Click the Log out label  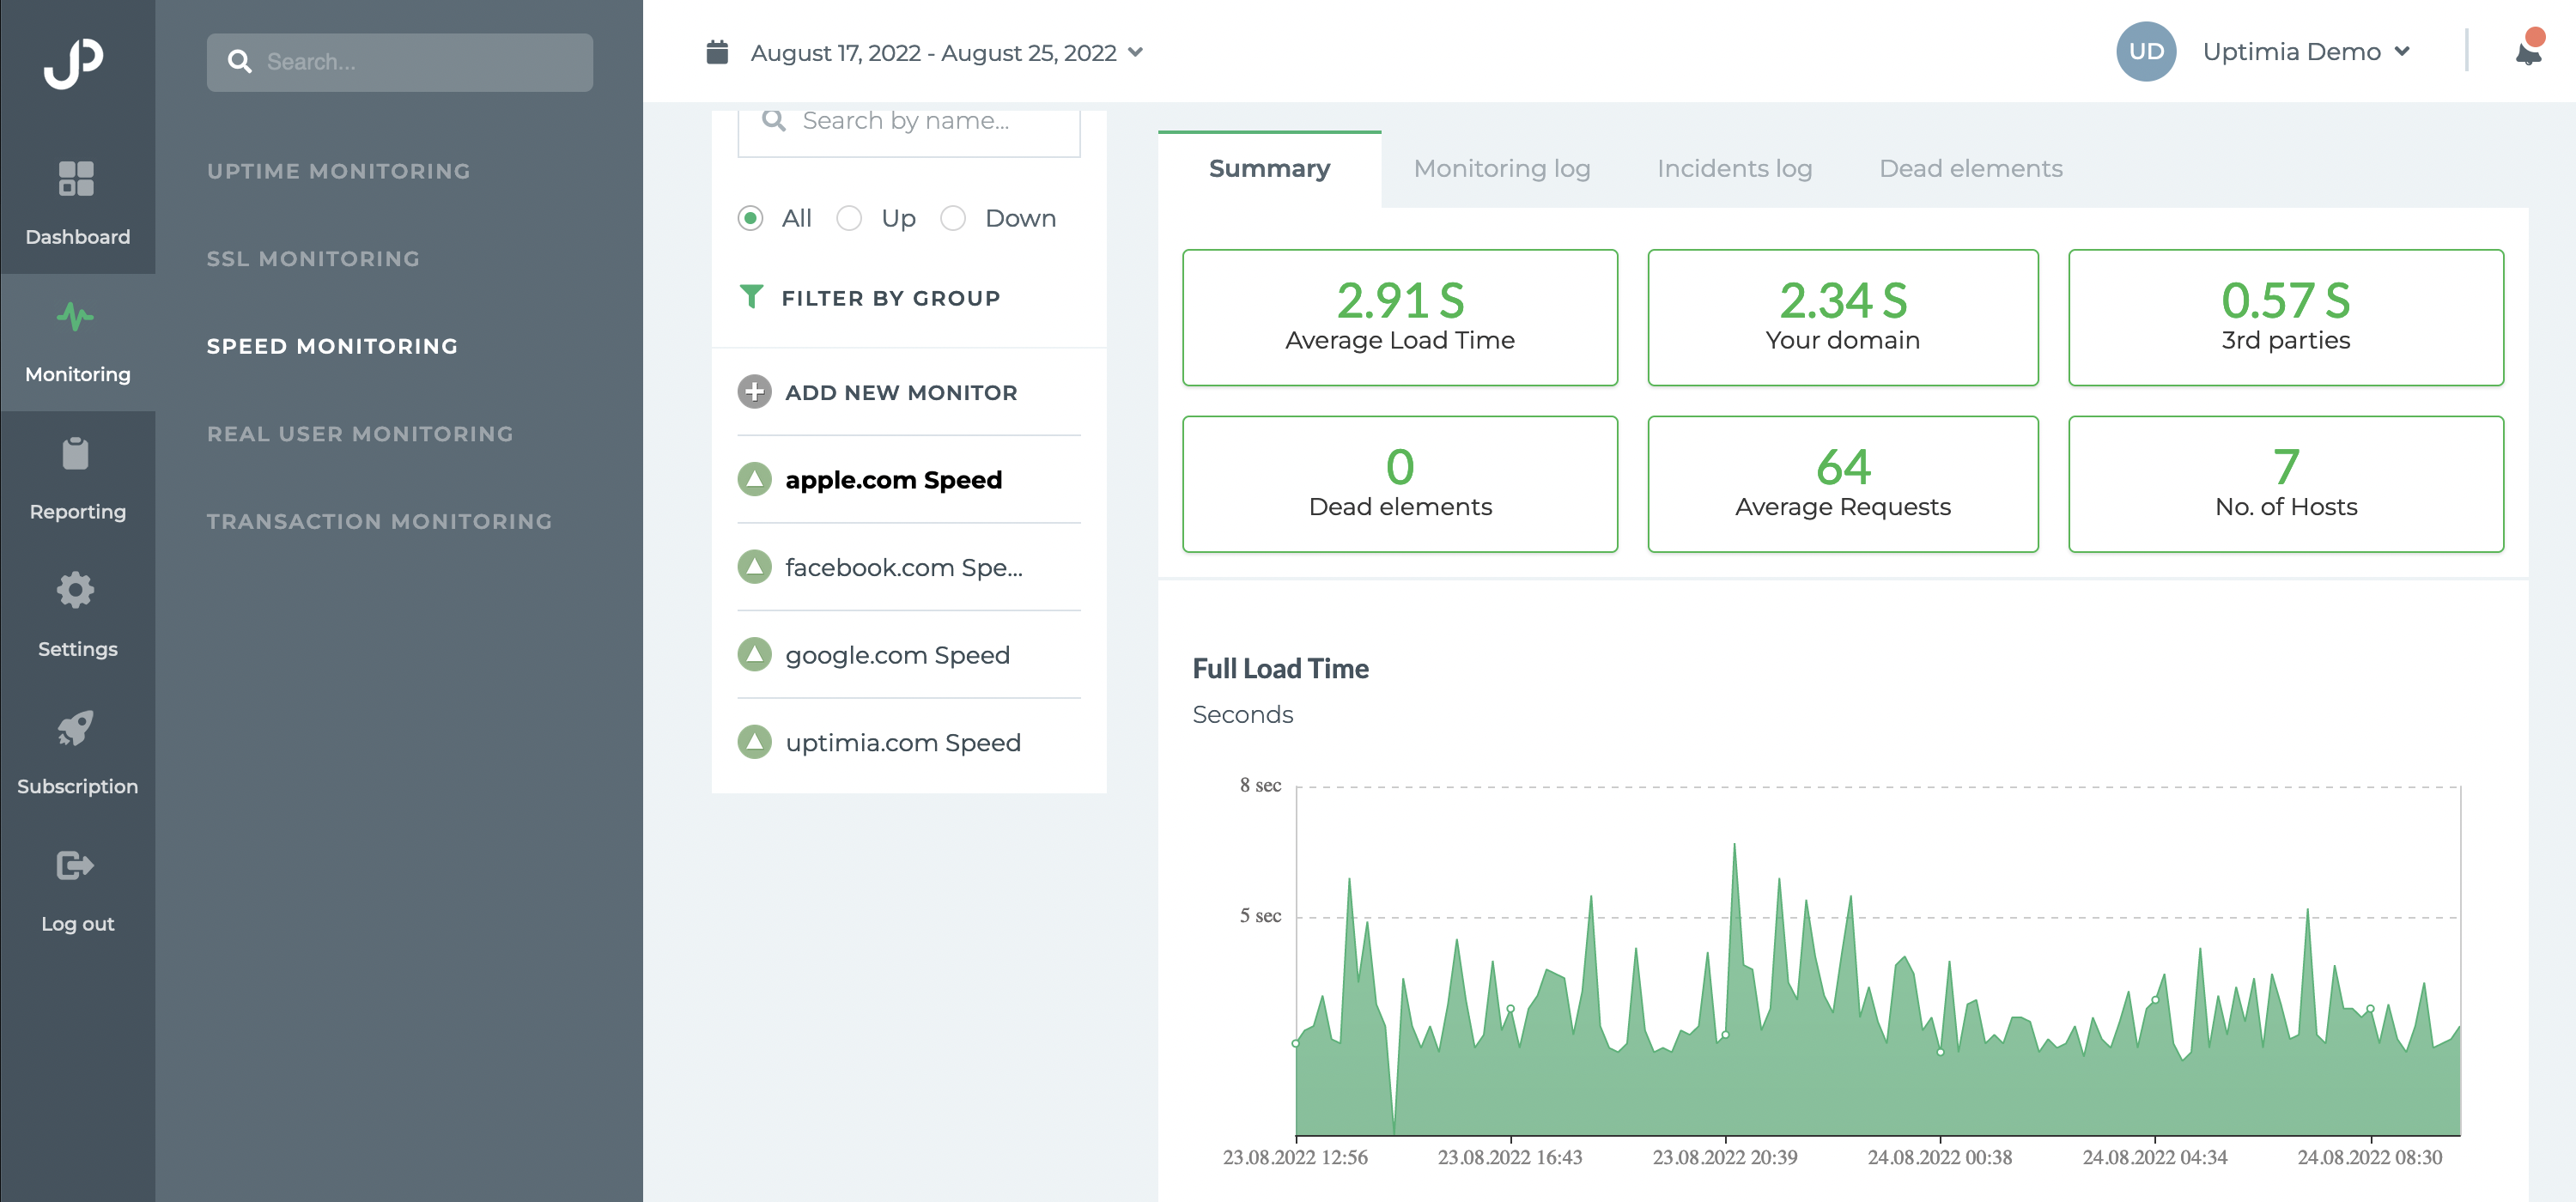[x=77, y=924]
